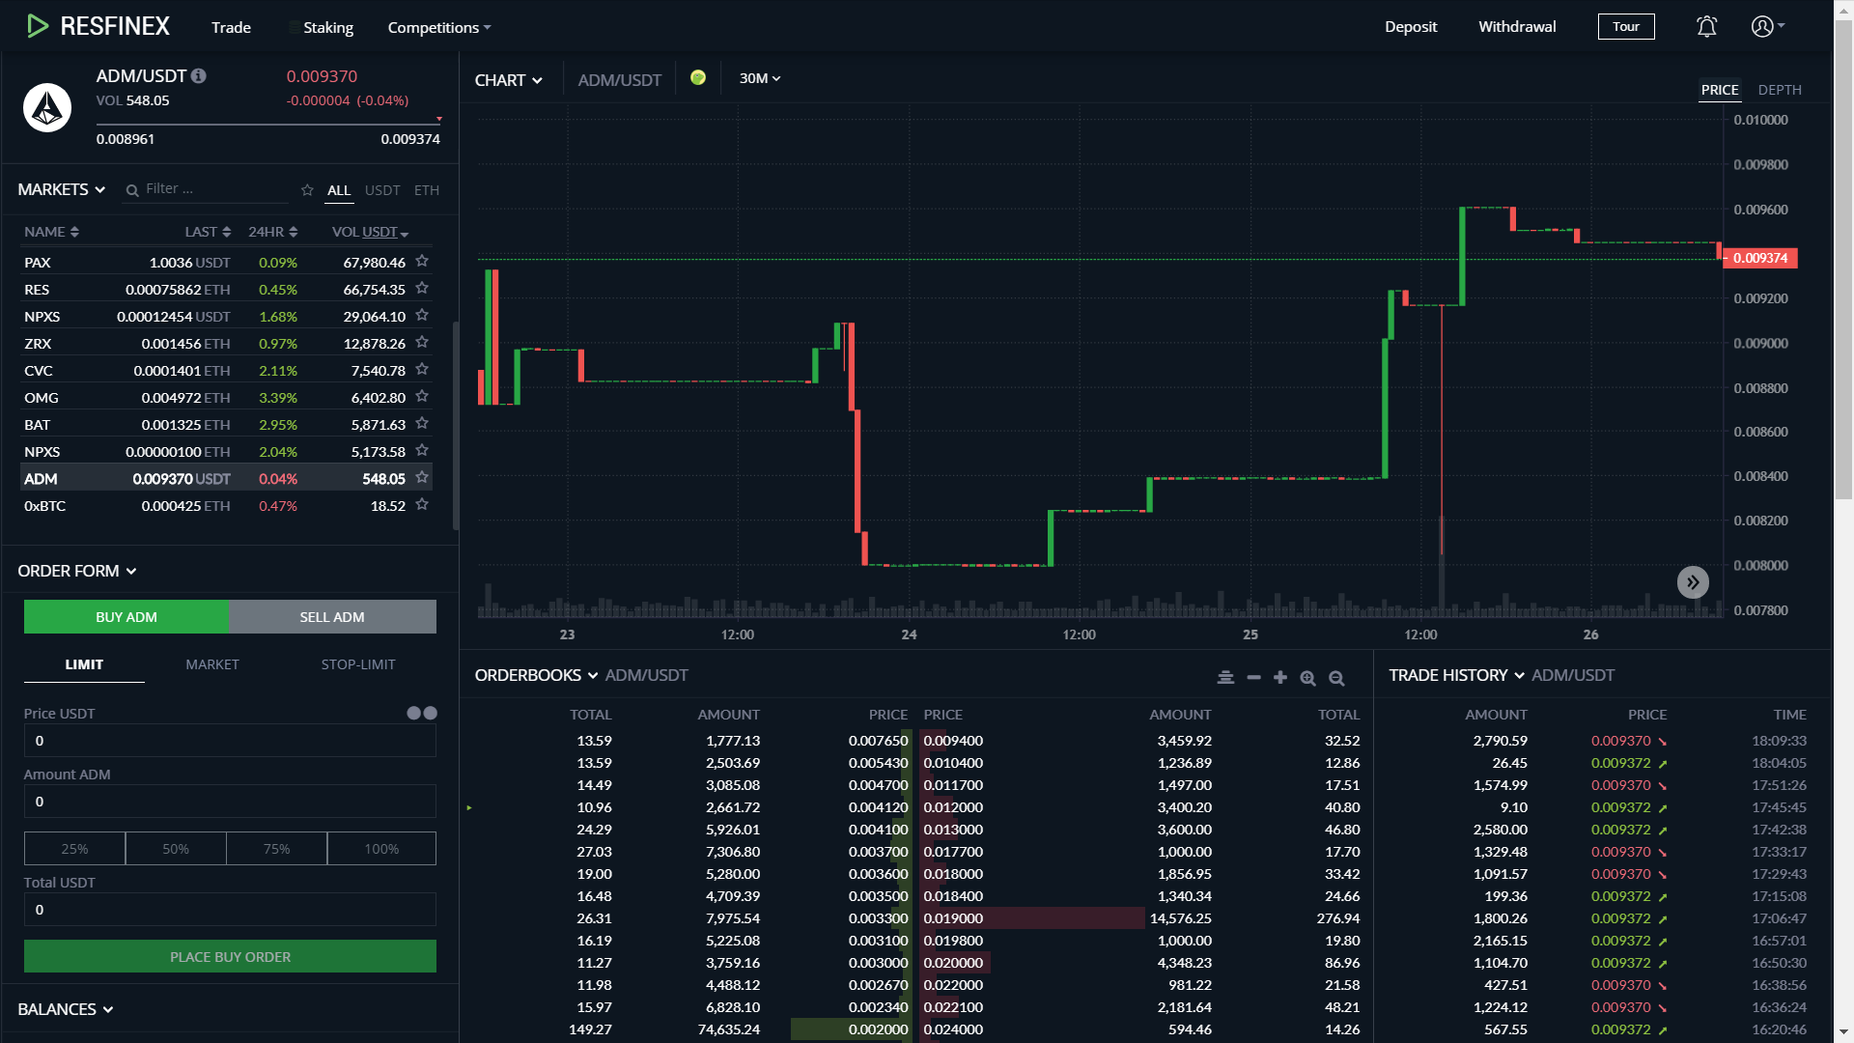Set amount to 100% of balance
This screenshot has width=1854, height=1043.
(381, 849)
